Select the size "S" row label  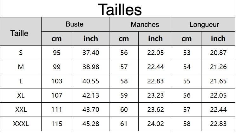point(21,53)
